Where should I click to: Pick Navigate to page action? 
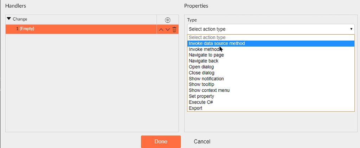coord(271,55)
